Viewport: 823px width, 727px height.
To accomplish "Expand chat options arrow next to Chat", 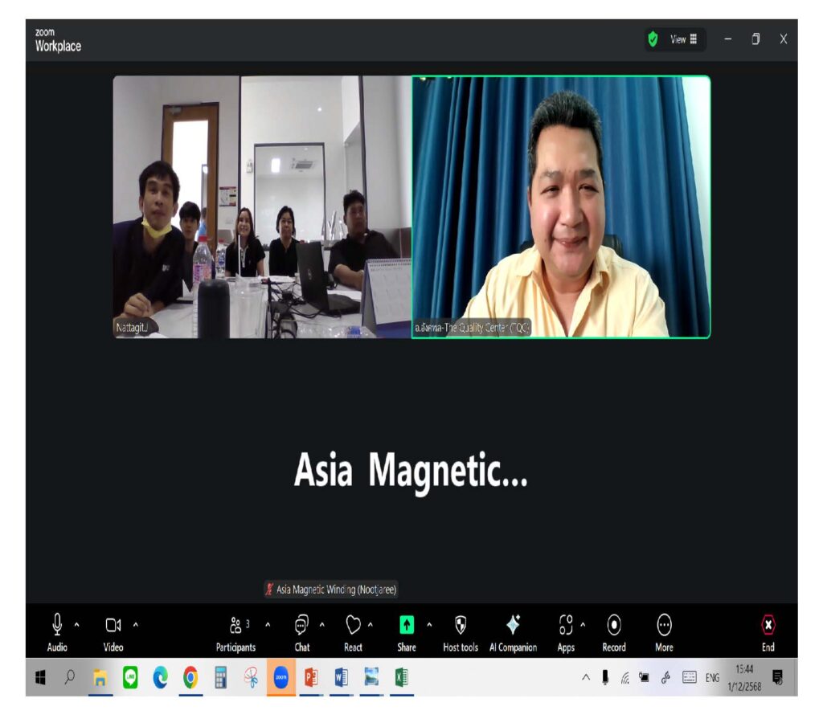I will pos(322,624).
